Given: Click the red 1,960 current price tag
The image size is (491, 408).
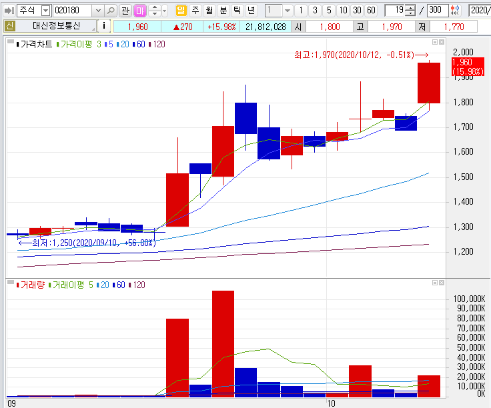Looking at the screenshot, I should pyautogui.click(x=468, y=67).
